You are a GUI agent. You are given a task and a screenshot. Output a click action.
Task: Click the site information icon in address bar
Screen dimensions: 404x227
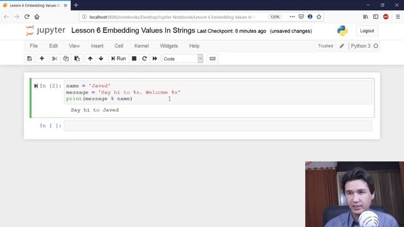click(x=84, y=17)
